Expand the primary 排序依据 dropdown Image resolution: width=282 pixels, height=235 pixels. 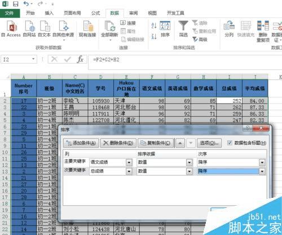tap(189, 162)
